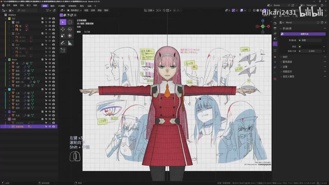The height and width of the screenshot is (185, 329).
Task: Pick the Rotate tool
Action: (70, 29)
